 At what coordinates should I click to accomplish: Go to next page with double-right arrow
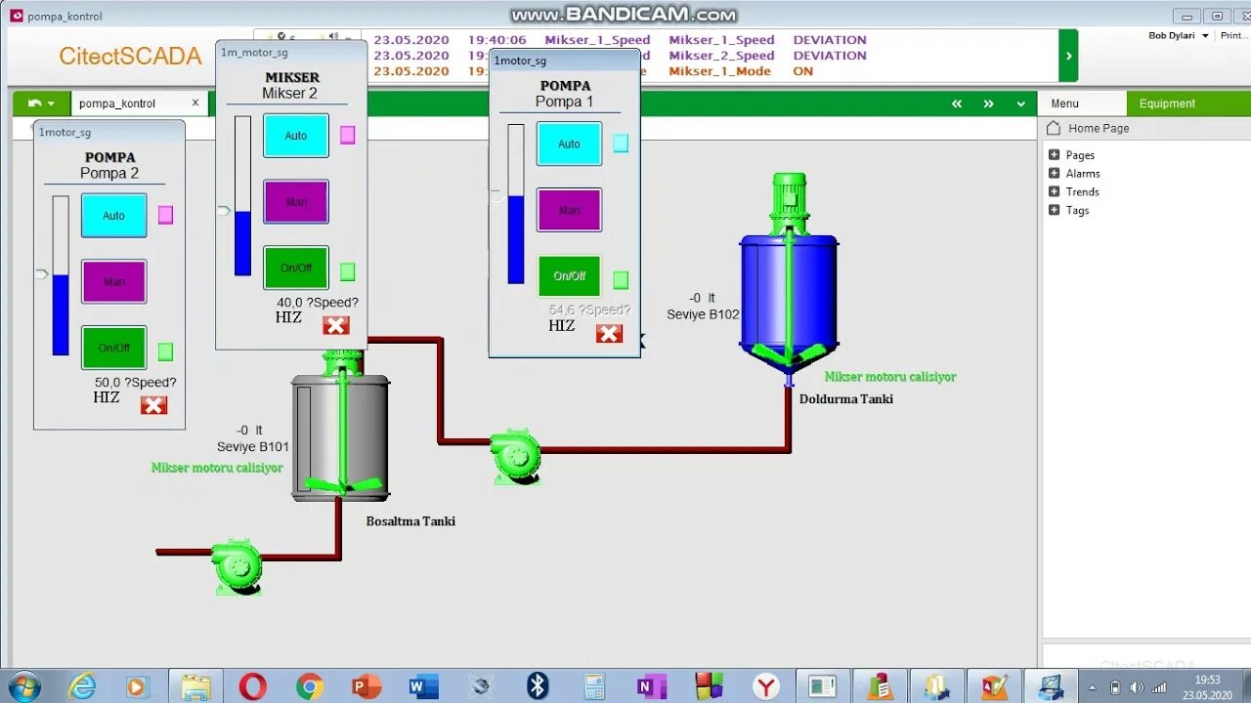[989, 103]
